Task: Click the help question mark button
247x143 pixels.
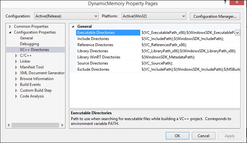Action: tap(225, 2)
